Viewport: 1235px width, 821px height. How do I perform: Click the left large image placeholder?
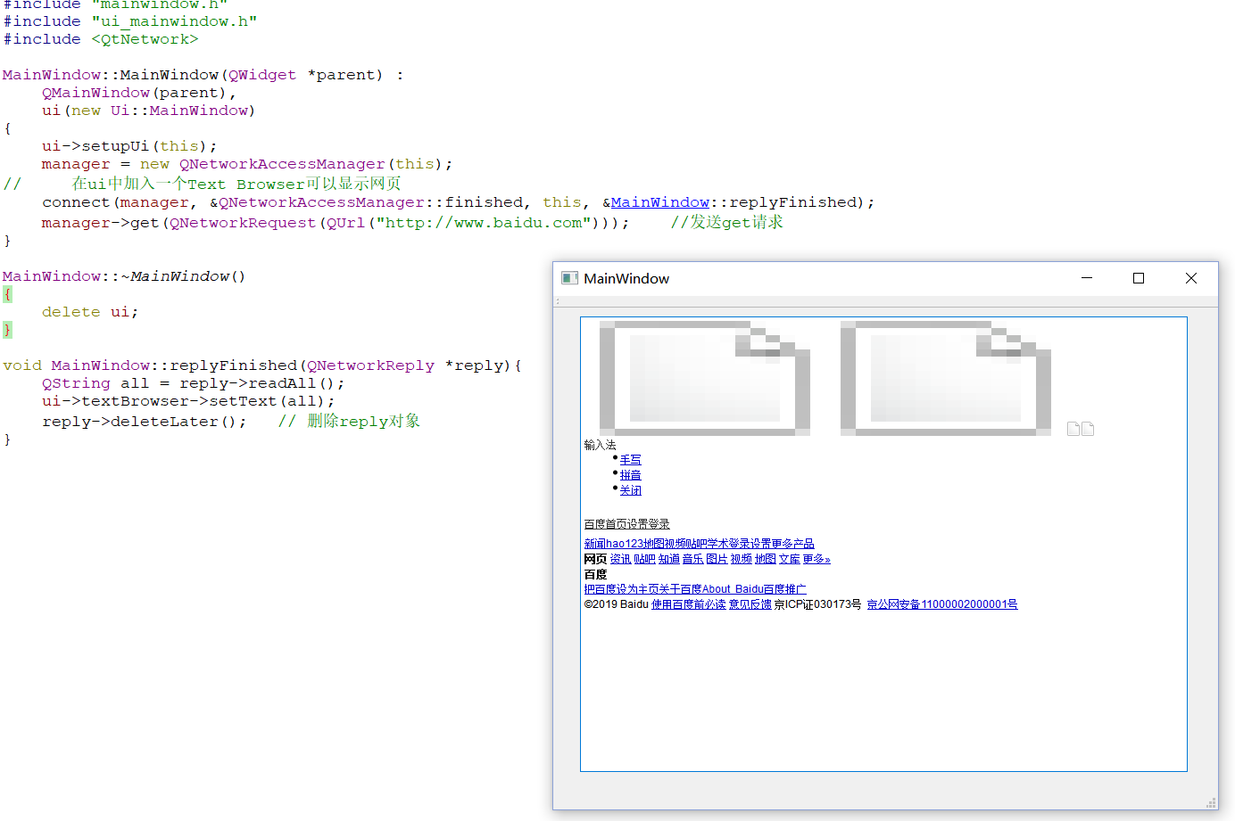pos(705,378)
